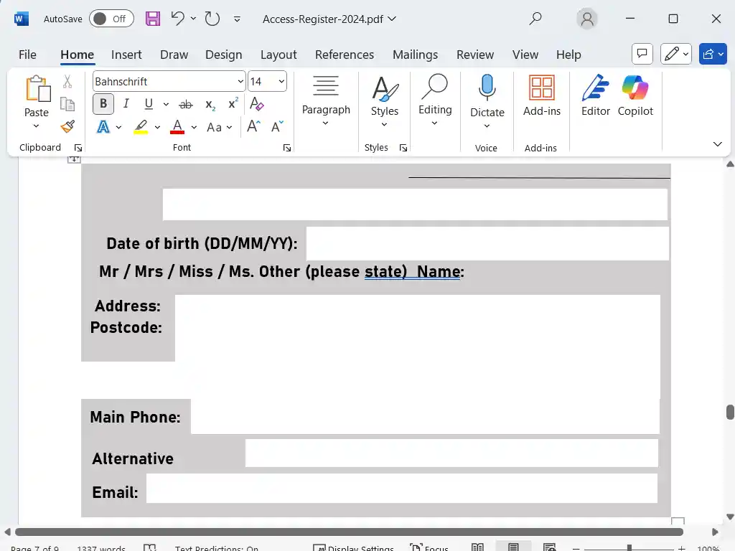
Task: Open the Layout tab
Action: tap(278, 55)
